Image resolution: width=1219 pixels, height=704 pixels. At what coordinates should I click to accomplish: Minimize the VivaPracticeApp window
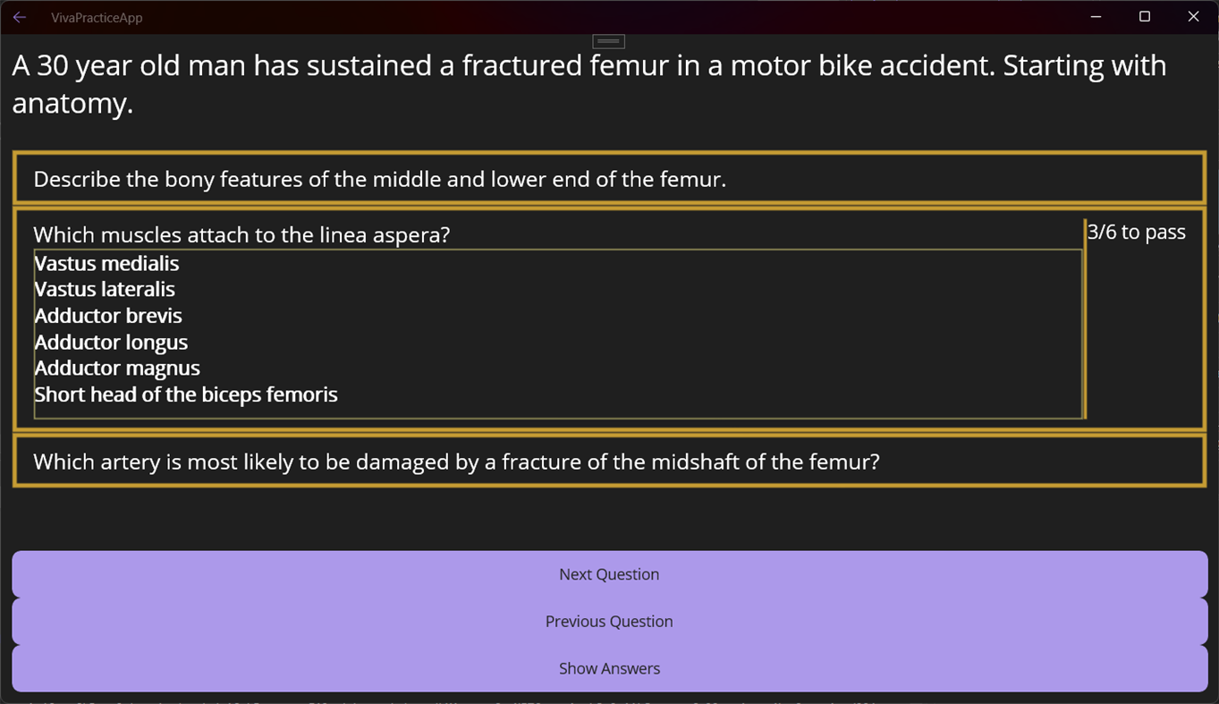(x=1096, y=17)
